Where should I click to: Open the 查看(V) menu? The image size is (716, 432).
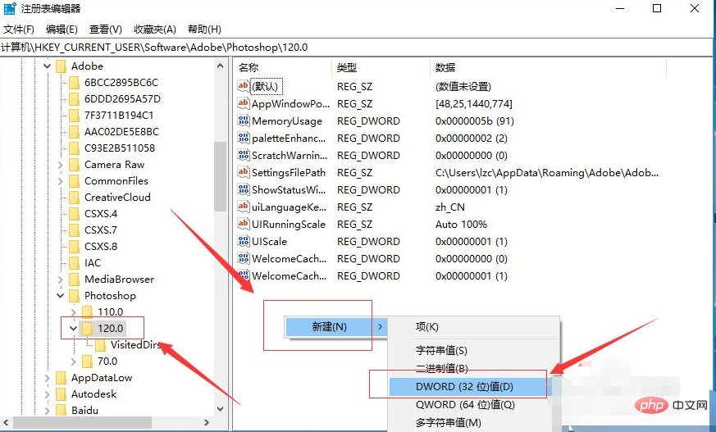[x=106, y=30]
